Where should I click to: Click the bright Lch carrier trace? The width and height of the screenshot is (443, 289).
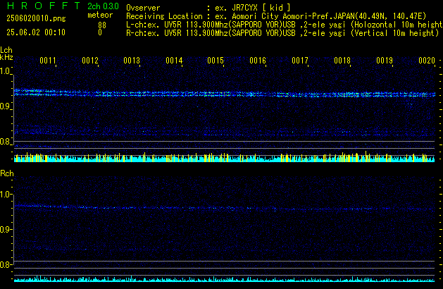point(225,93)
